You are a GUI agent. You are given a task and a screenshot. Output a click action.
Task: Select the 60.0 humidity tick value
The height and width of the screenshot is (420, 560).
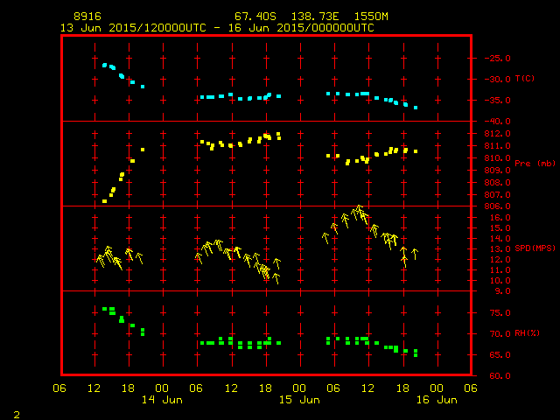497,376
